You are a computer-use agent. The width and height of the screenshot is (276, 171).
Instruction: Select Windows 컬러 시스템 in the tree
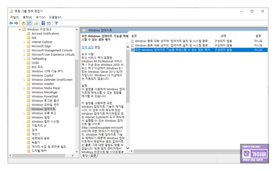(x=45, y=122)
